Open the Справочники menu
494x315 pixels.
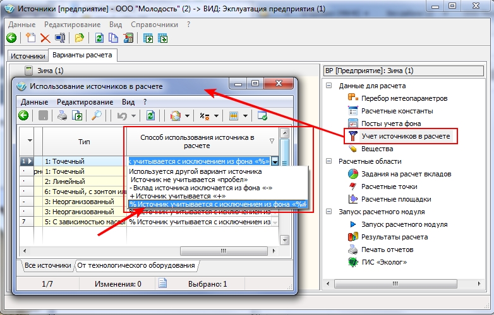[155, 24]
